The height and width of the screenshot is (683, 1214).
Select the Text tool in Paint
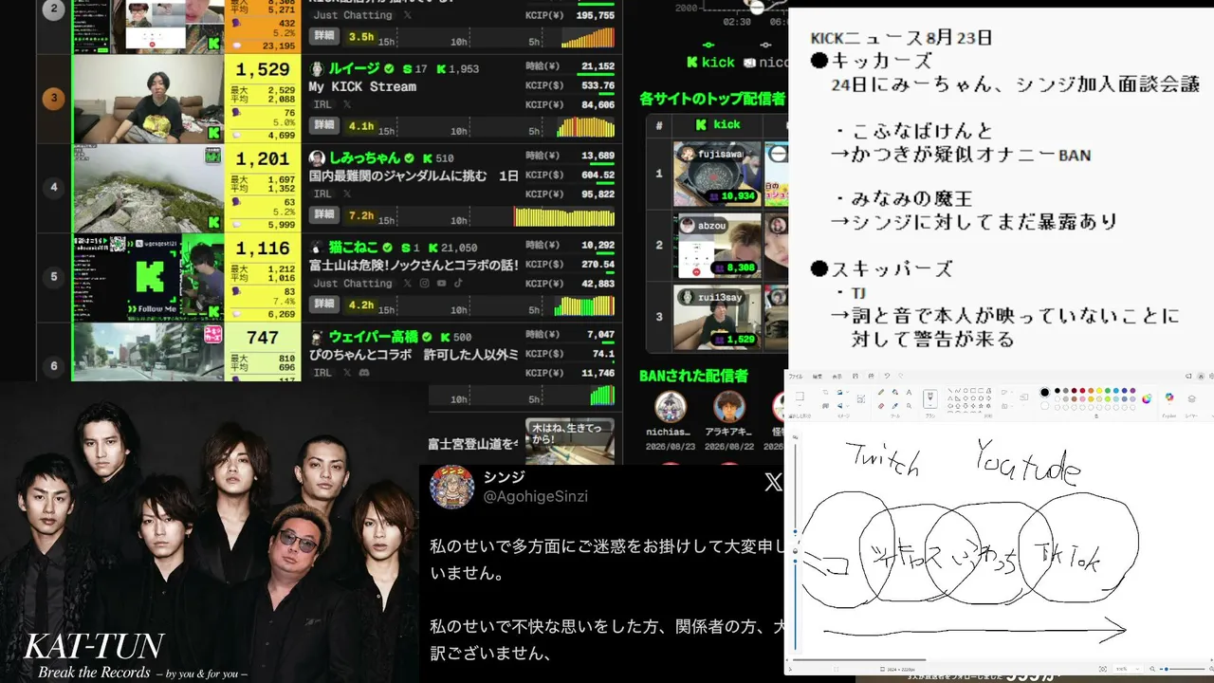click(909, 392)
